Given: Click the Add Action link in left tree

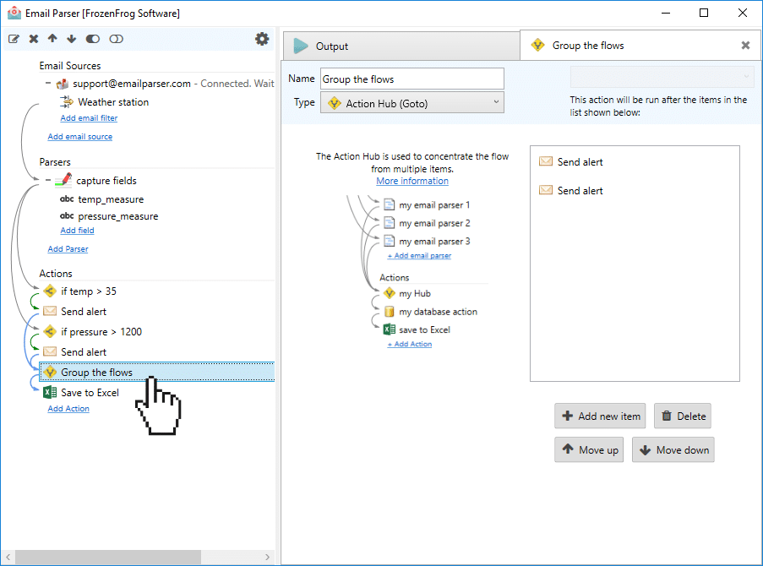Looking at the screenshot, I should (x=68, y=409).
